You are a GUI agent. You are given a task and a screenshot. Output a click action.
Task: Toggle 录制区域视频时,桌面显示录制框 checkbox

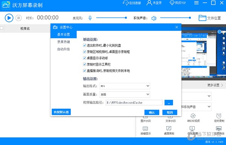tap(85, 52)
